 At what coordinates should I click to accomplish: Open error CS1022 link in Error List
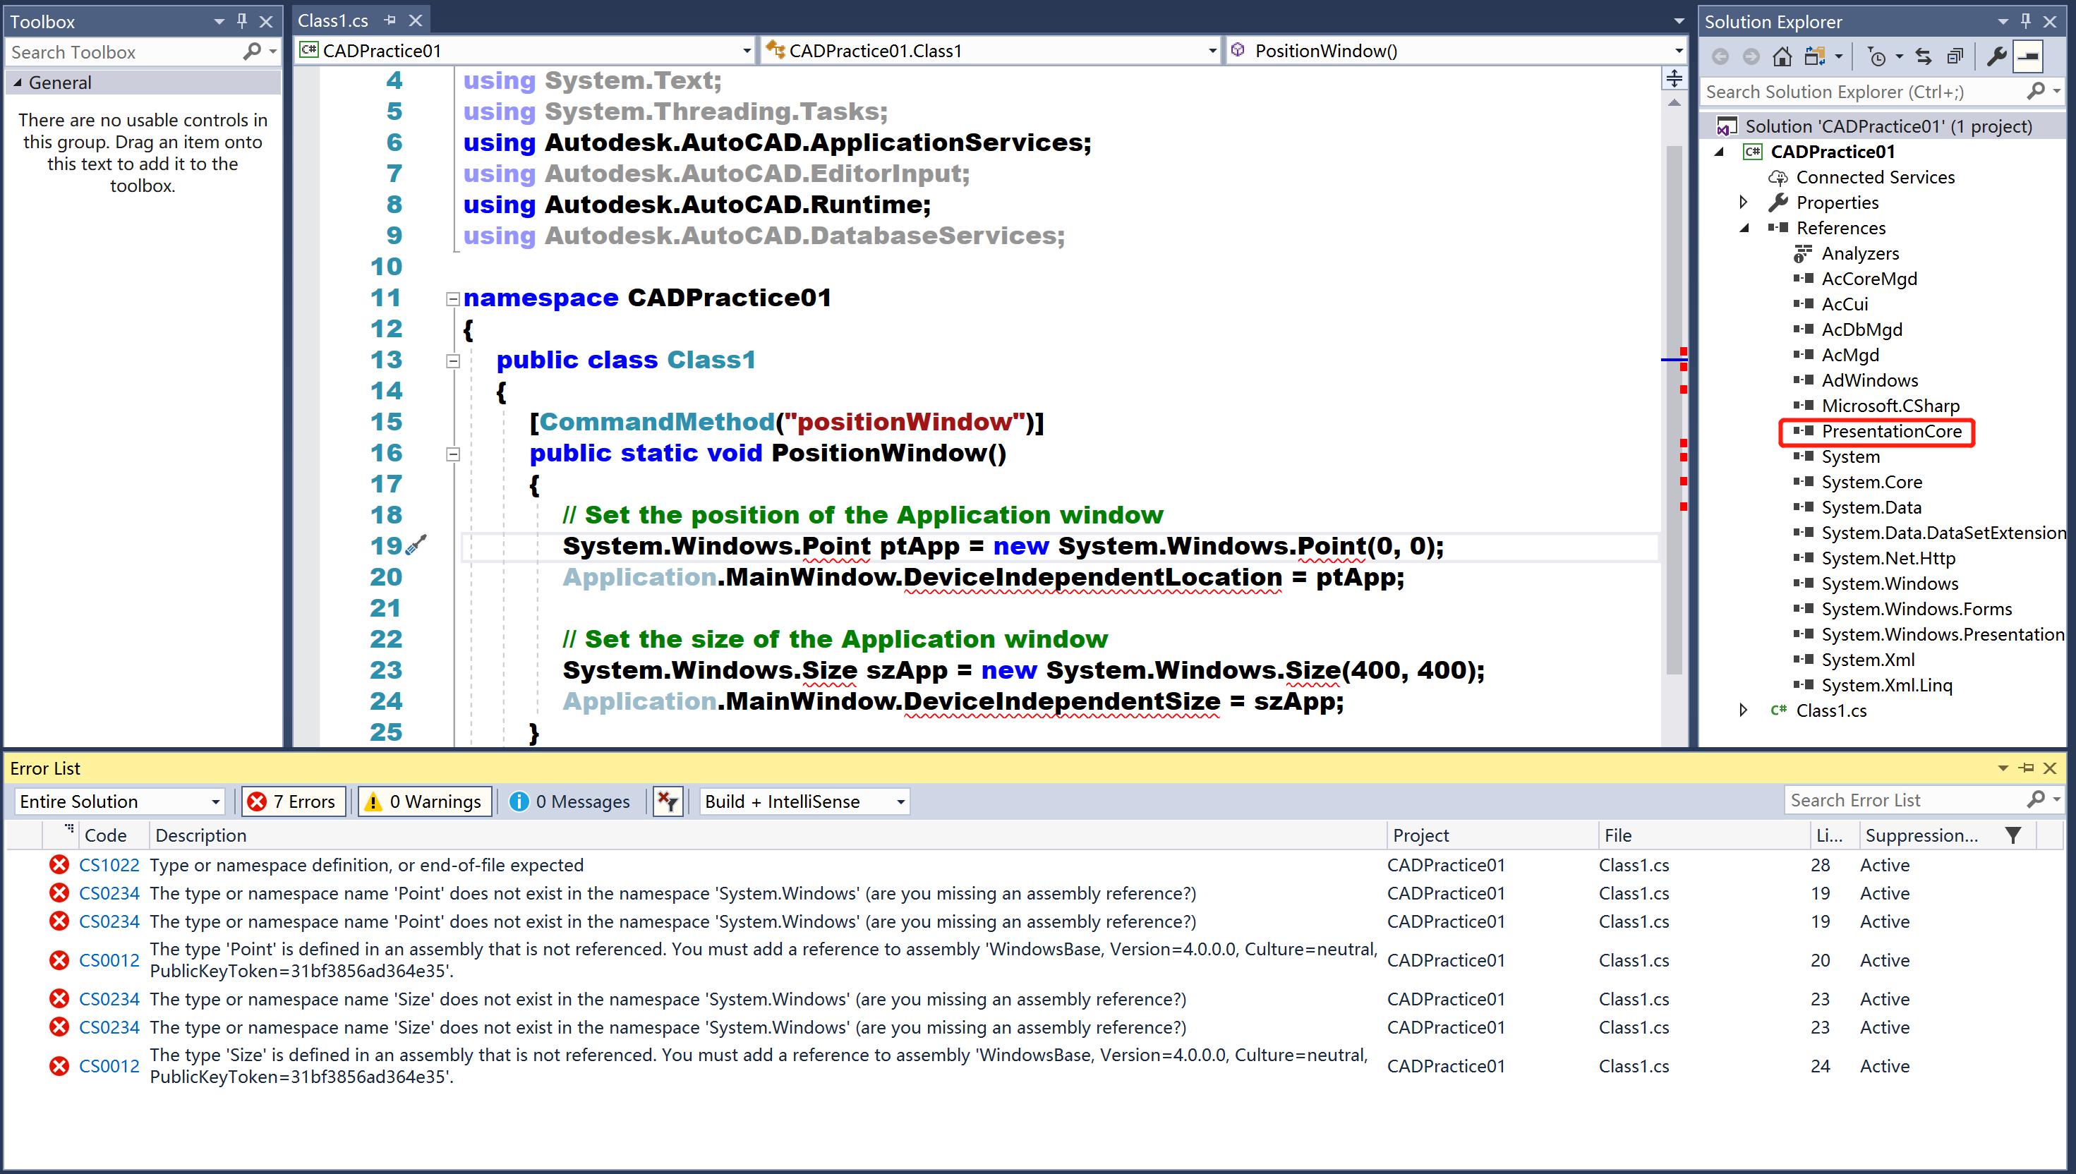[x=109, y=864]
